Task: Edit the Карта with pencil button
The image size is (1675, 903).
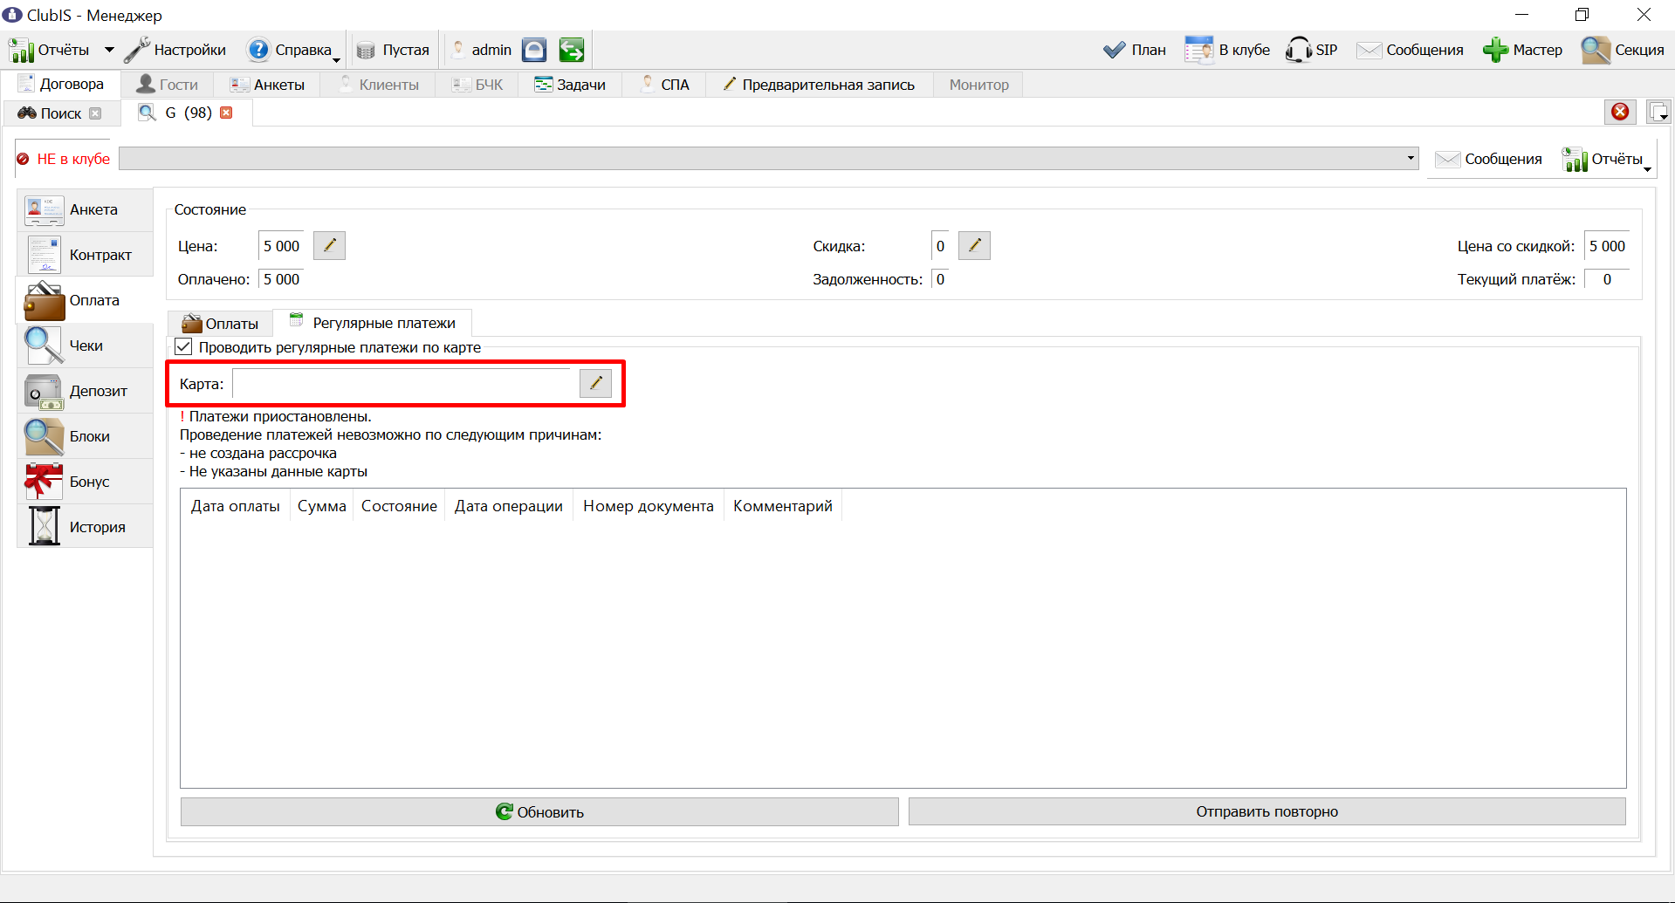Action: coord(595,383)
